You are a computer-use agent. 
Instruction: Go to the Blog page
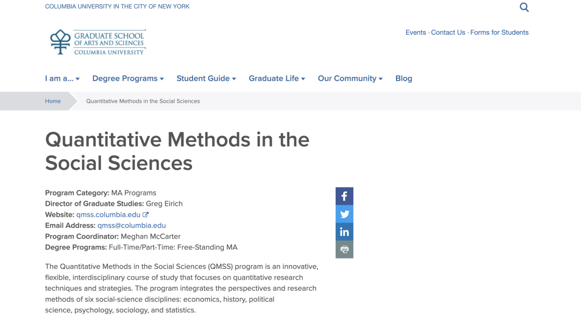point(403,78)
